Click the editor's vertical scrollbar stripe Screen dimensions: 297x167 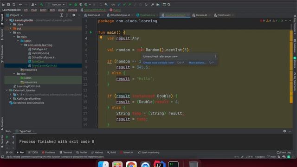[x=291, y=66]
